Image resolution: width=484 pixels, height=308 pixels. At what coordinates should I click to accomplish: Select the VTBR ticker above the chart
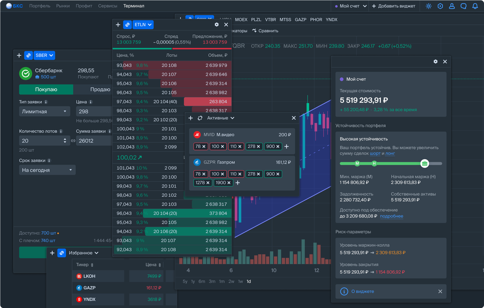[x=270, y=19]
